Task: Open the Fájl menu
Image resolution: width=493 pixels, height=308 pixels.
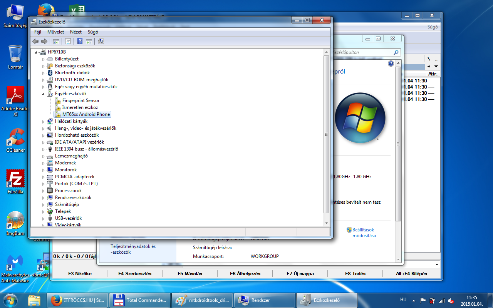Action: click(x=38, y=32)
